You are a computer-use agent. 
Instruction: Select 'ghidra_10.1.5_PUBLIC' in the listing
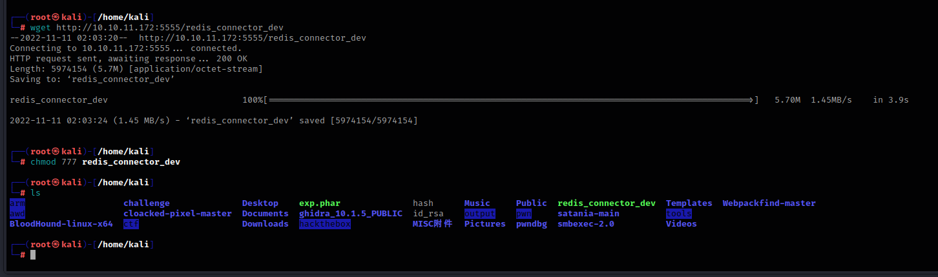pyautogui.click(x=351, y=214)
